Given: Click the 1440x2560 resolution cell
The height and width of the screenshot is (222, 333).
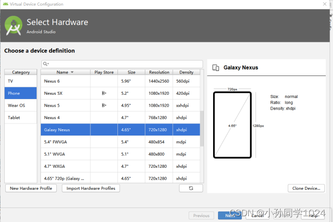Looking at the screenshot, I should point(159,81).
